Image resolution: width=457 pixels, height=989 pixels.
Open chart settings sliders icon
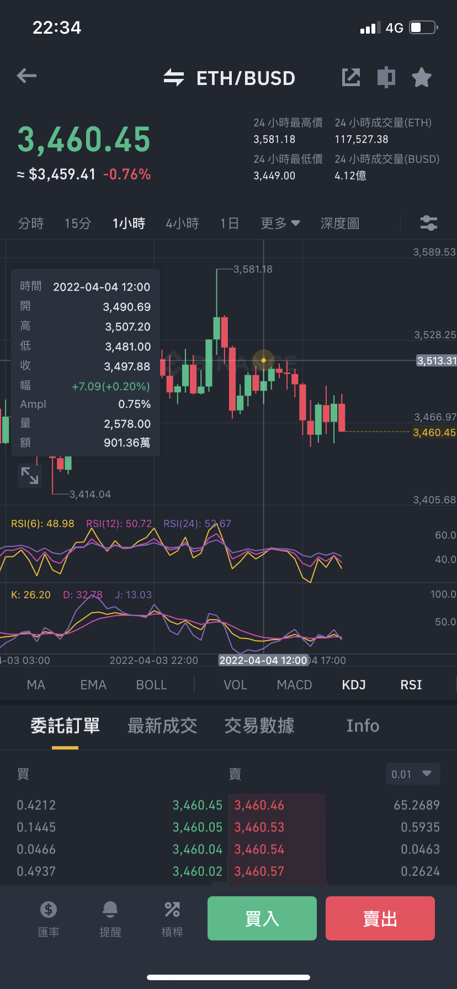[429, 223]
